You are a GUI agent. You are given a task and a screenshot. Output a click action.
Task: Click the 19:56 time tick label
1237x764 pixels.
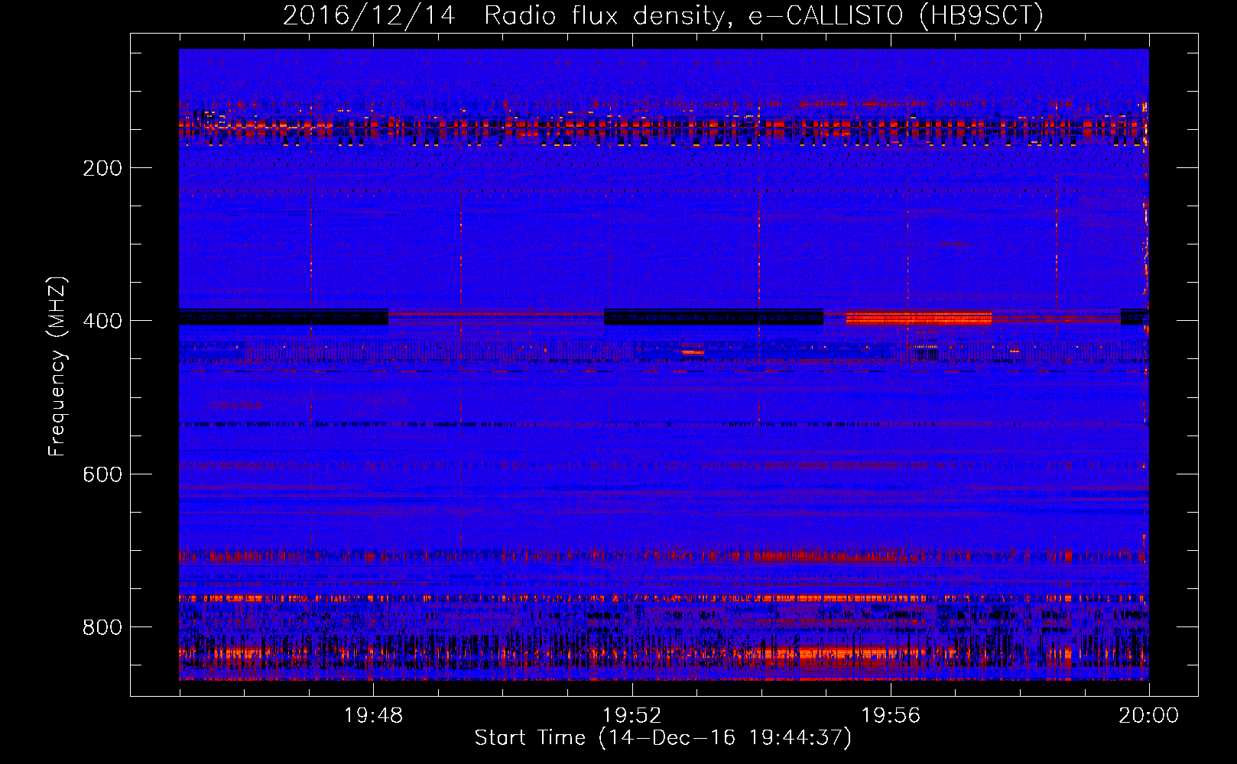click(891, 716)
